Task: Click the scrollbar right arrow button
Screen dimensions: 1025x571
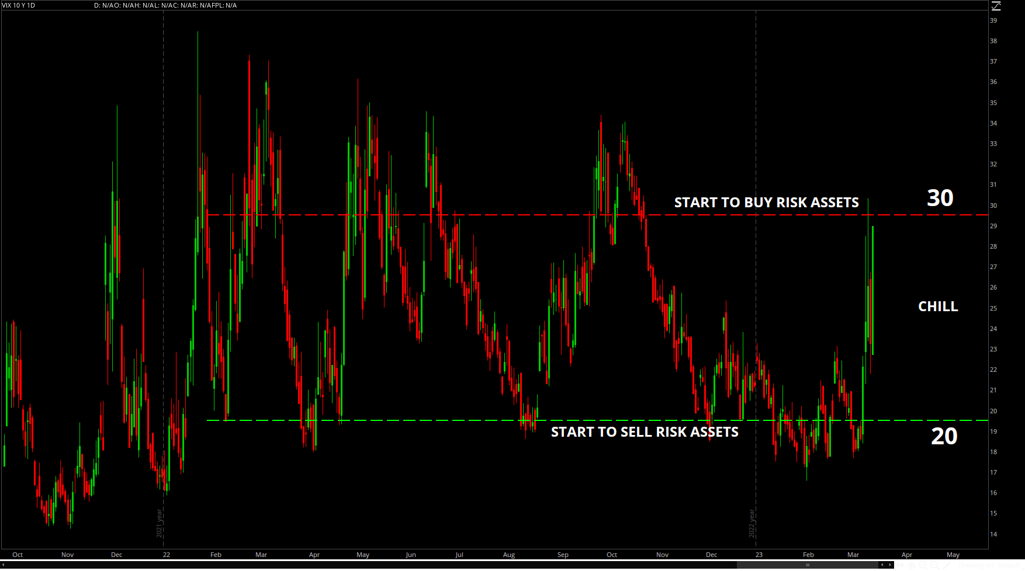Action: click(x=890, y=565)
